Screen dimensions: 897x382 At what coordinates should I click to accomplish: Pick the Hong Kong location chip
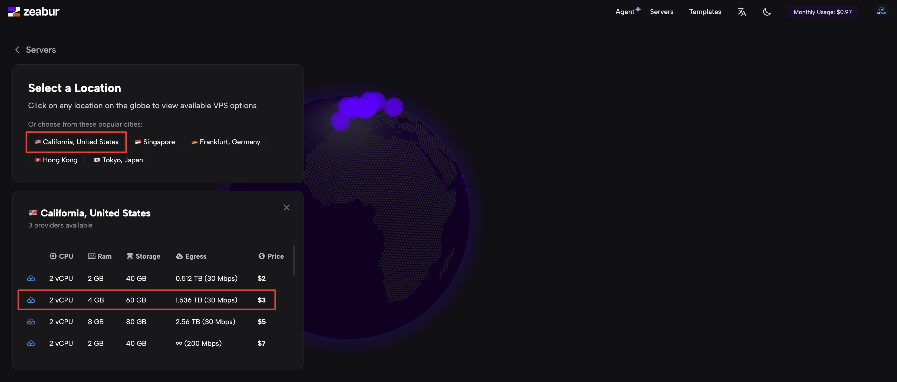[56, 160]
